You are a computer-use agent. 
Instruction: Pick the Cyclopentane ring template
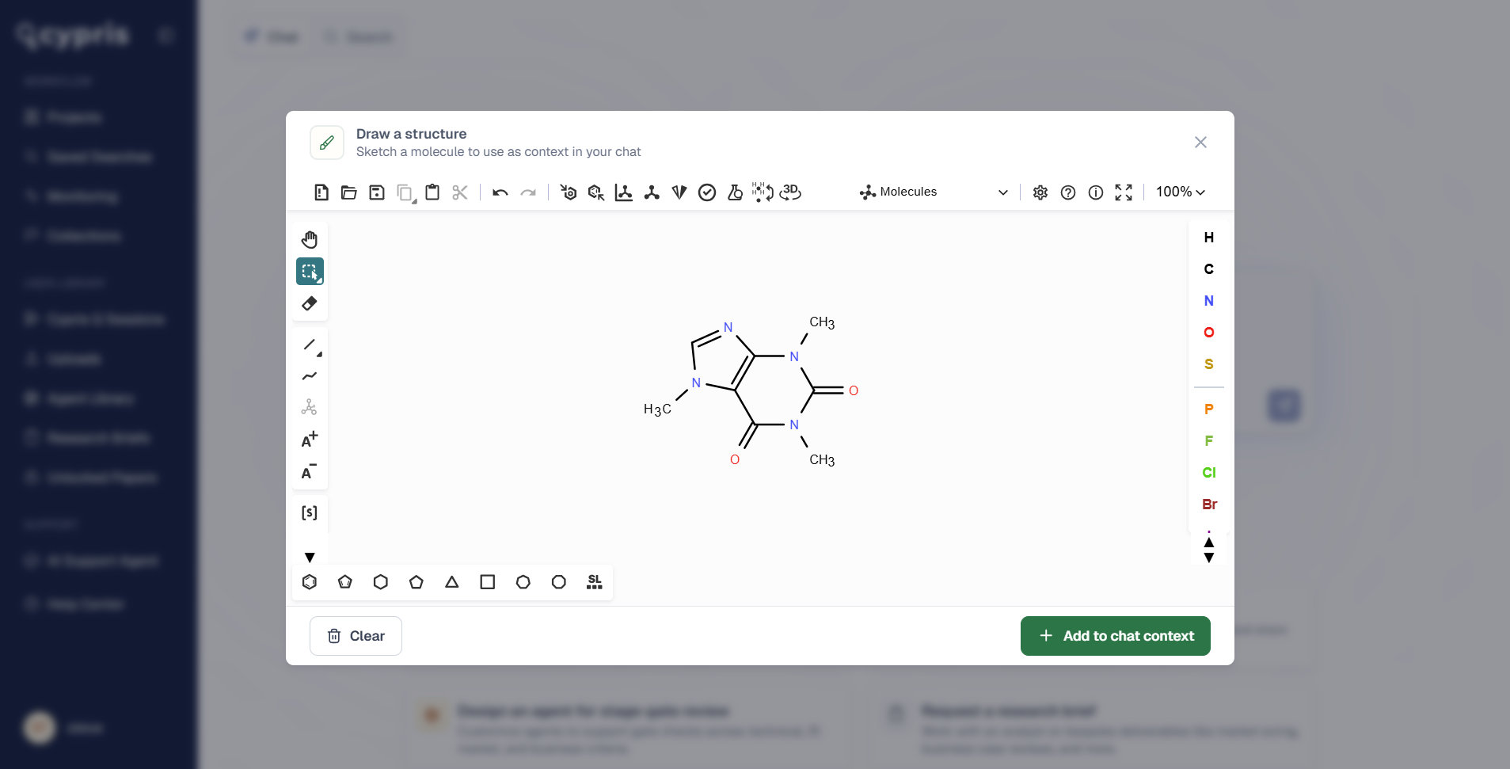point(416,582)
